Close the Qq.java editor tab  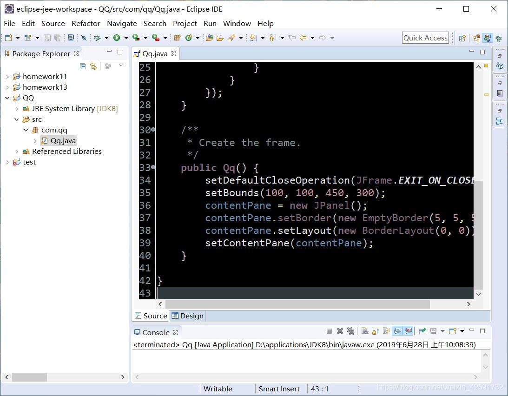click(x=174, y=53)
